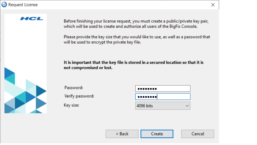
Task: Cancel the license request
Action: 198,134
